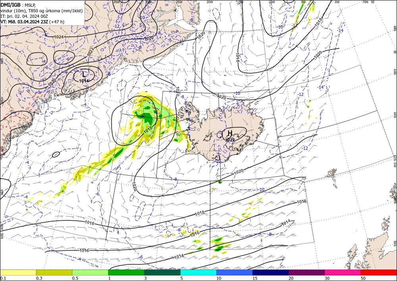397x281 pixels.
Task: Click the '15' legend value label
Action: [x=255, y=278]
